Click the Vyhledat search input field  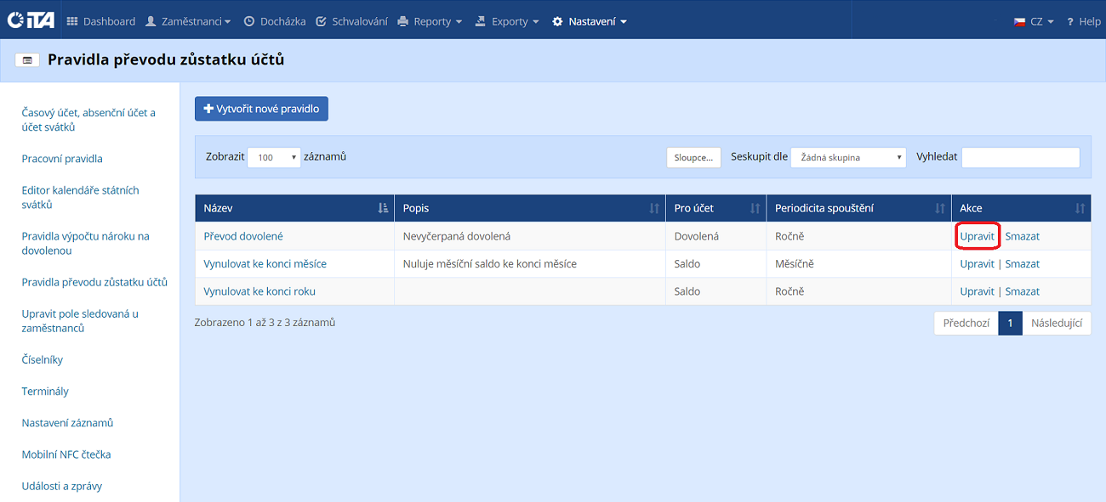[1020, 157]
